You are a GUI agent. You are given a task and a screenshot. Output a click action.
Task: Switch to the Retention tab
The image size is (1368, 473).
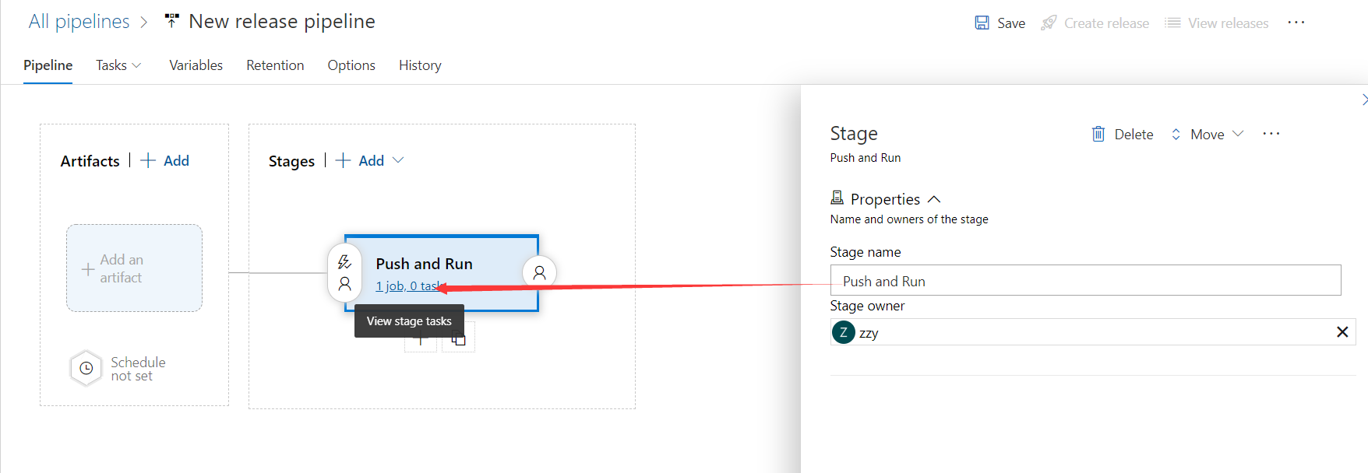(x=275, y=65)
